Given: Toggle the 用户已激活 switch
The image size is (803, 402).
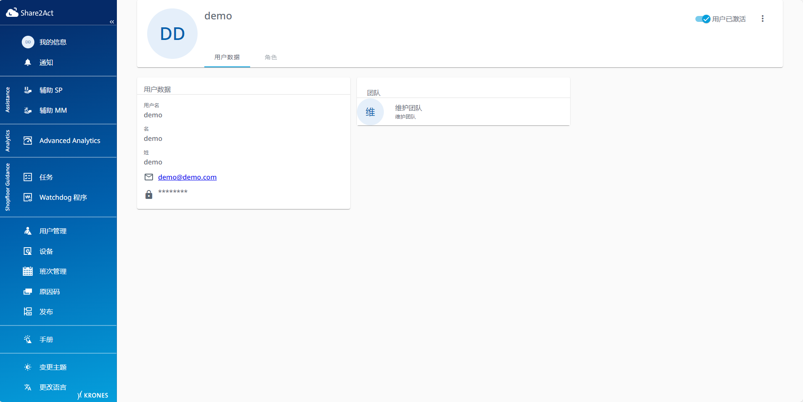Looking at the screenshot, I should point(703,19).
